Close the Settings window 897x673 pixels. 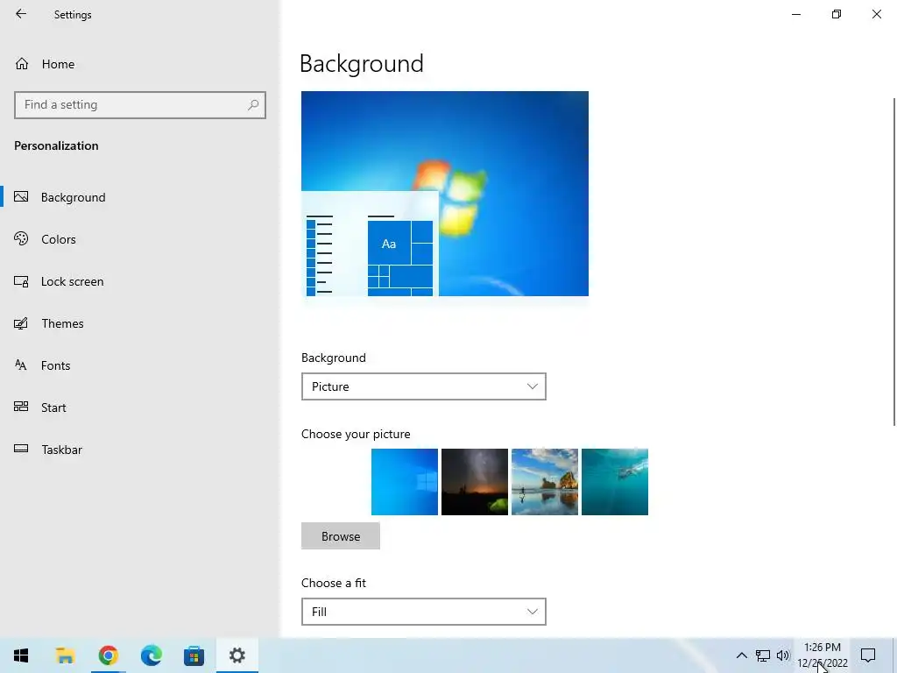tap(876, 14)
